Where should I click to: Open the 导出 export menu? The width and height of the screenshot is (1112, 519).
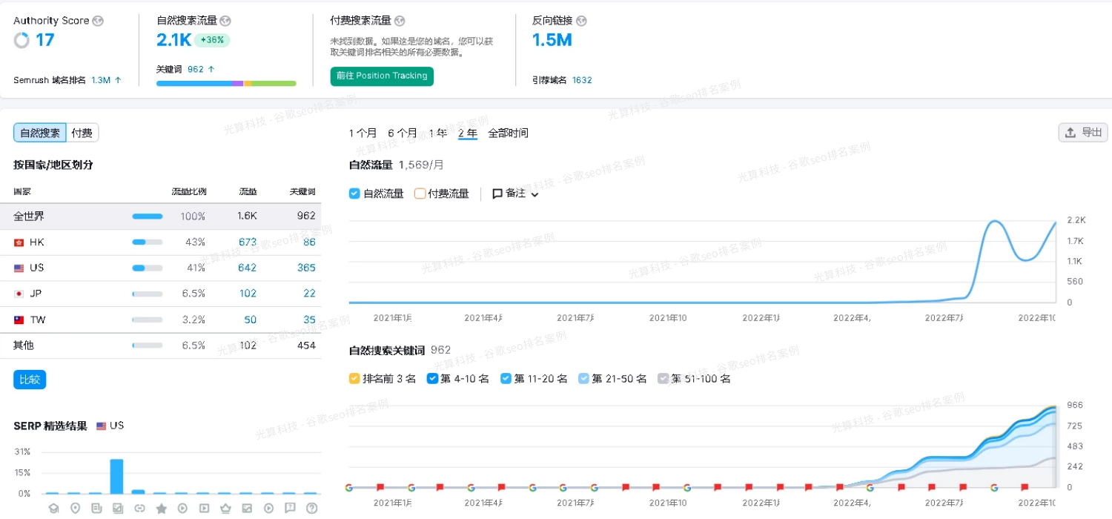point(1083,133)
